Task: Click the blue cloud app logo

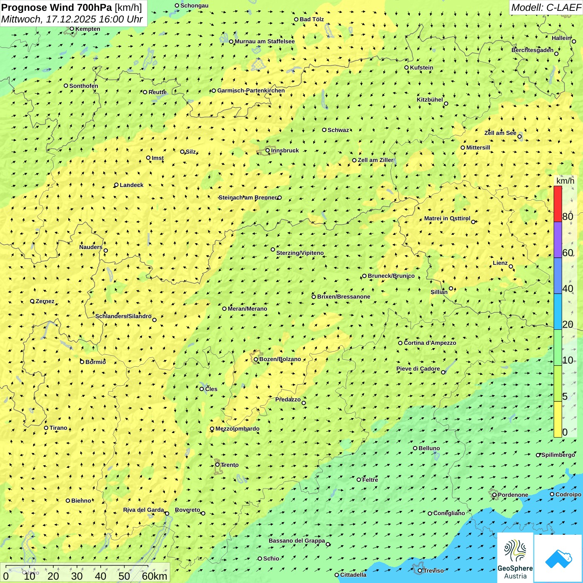Action: [558, 558]
